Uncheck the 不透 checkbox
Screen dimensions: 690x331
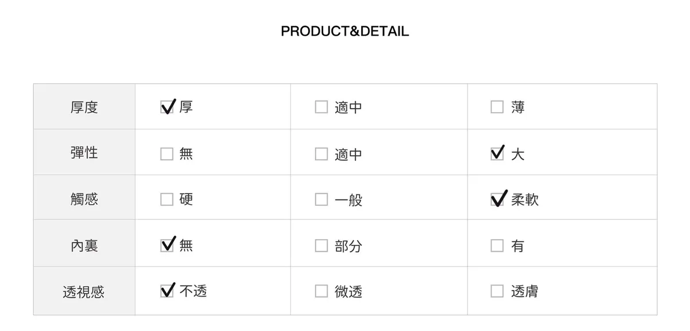point(167,291)
